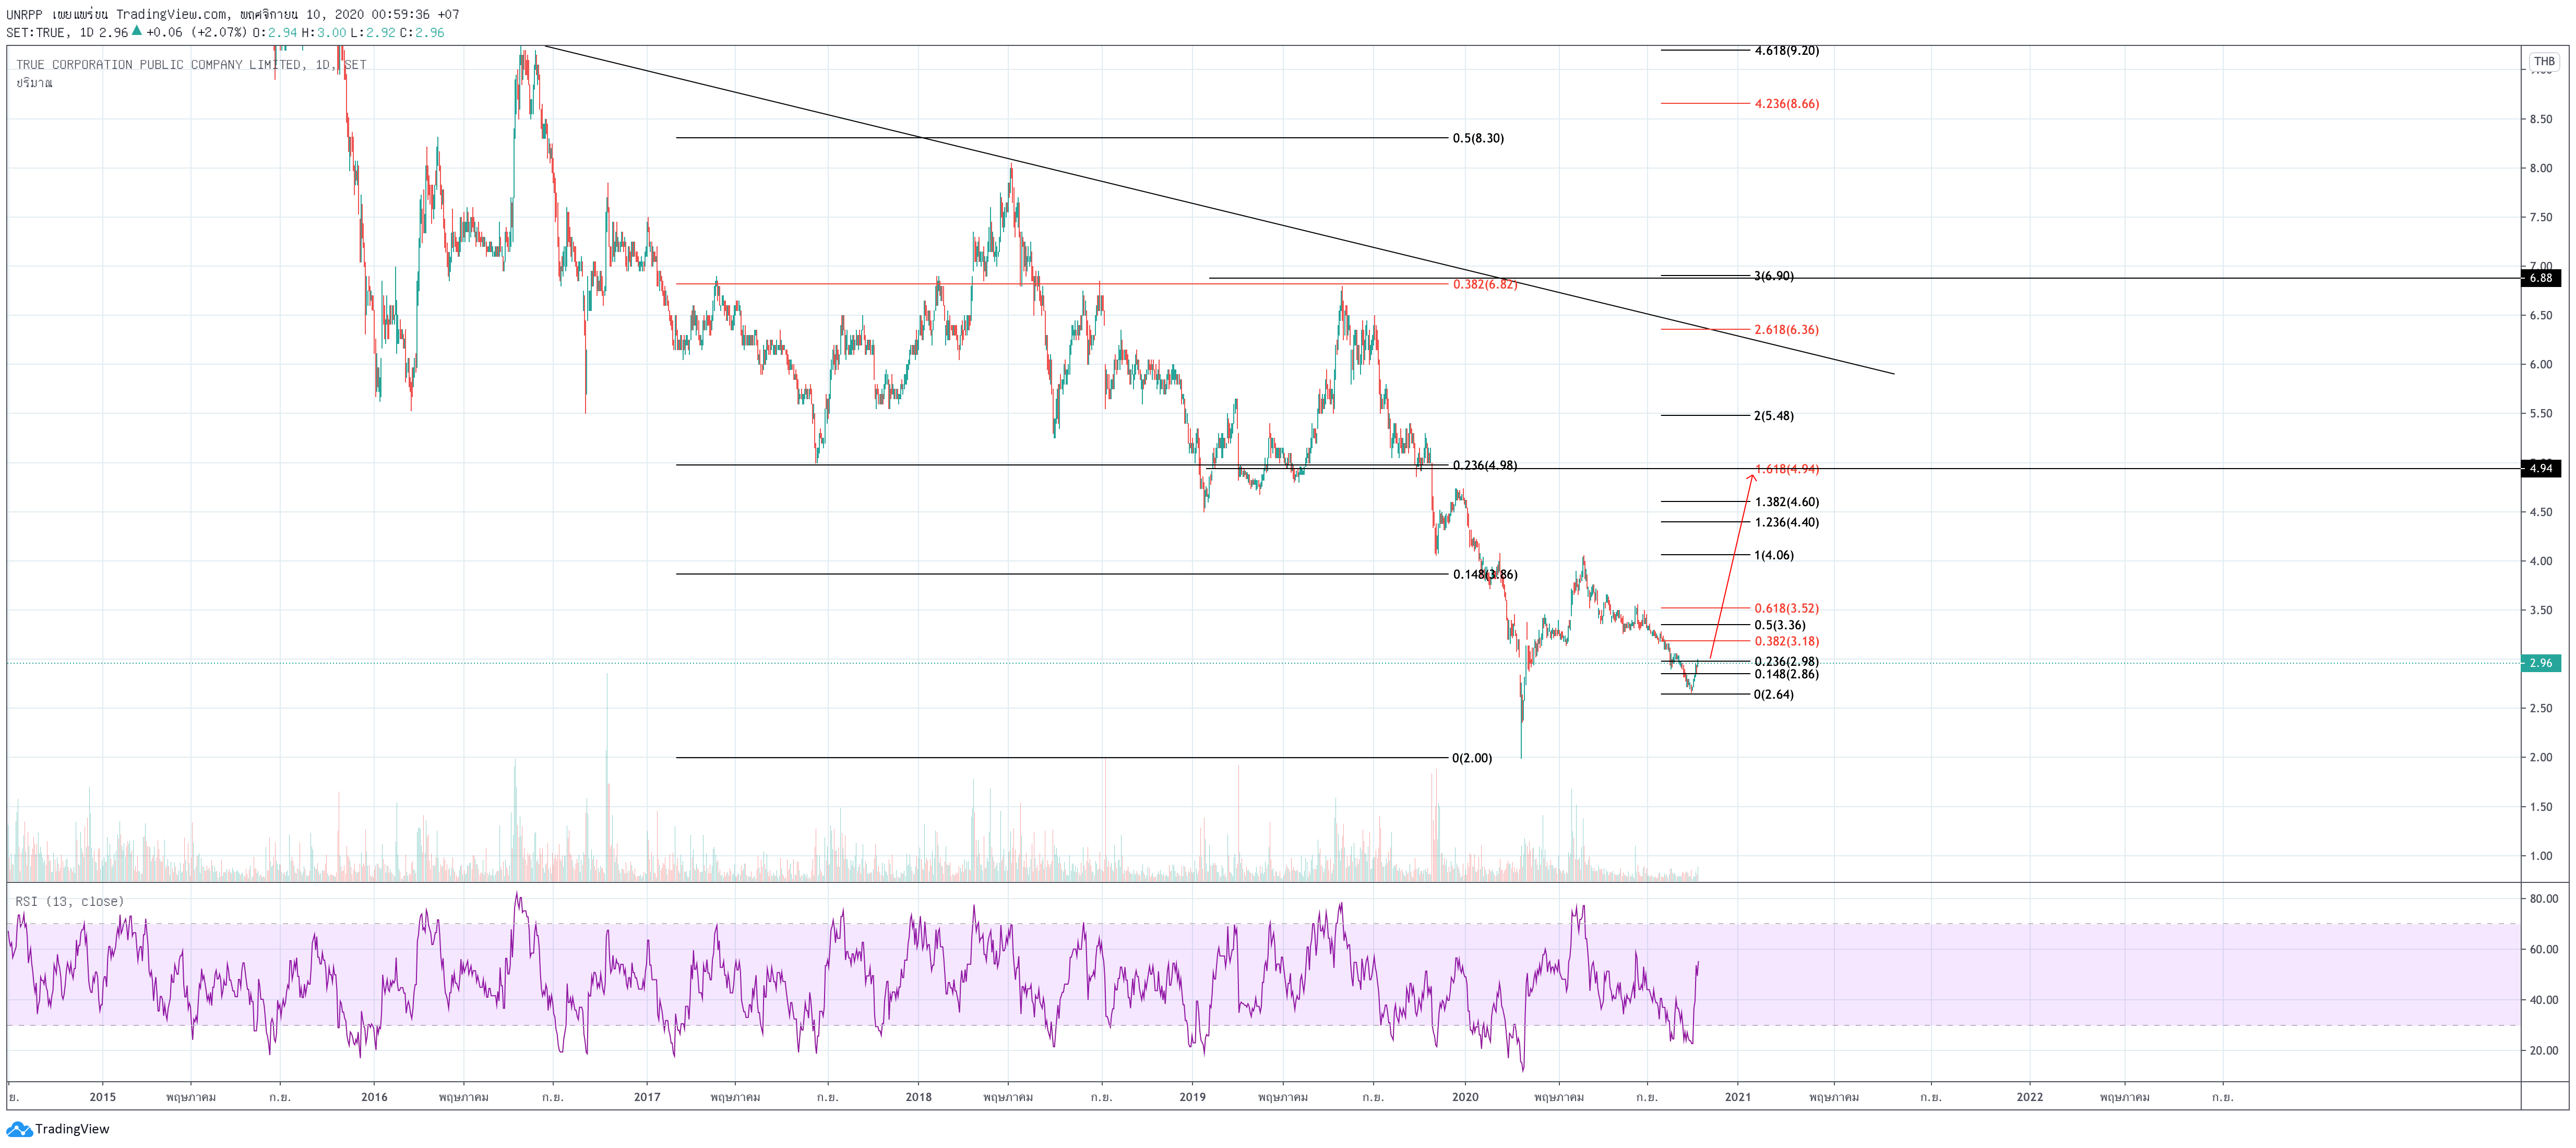The height and width of the screenshot is (1148, 2576).
Task: Click the 1.382(4.60) extension label
Action: click(1786, 502)
